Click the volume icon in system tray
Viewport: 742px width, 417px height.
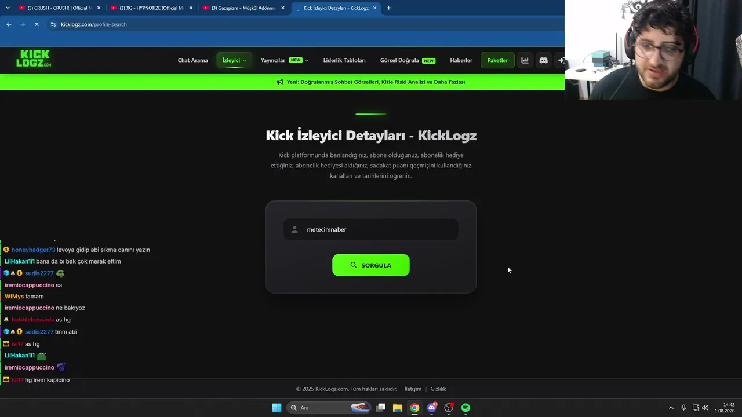[x=705, y=408]
